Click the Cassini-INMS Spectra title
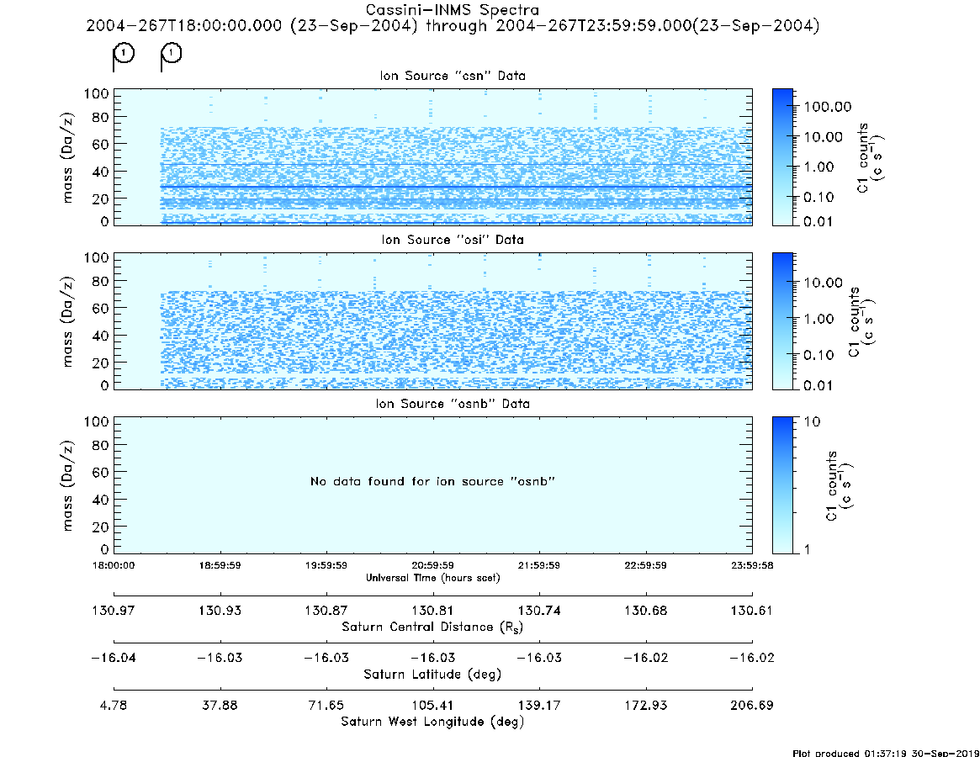Viewport: 980px width, 757px height. [x=452, y=10]
